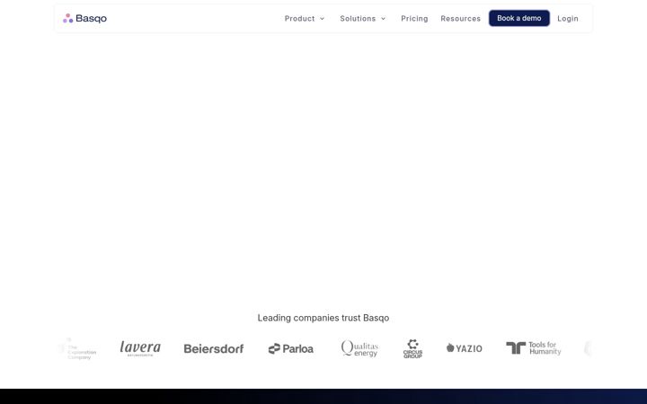Click the Qualitas energy logo
This screenshot has width=647, height=404.
pos(359,348)
